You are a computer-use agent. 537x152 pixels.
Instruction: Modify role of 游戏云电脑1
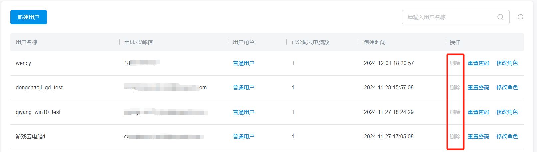coord(507,136)
